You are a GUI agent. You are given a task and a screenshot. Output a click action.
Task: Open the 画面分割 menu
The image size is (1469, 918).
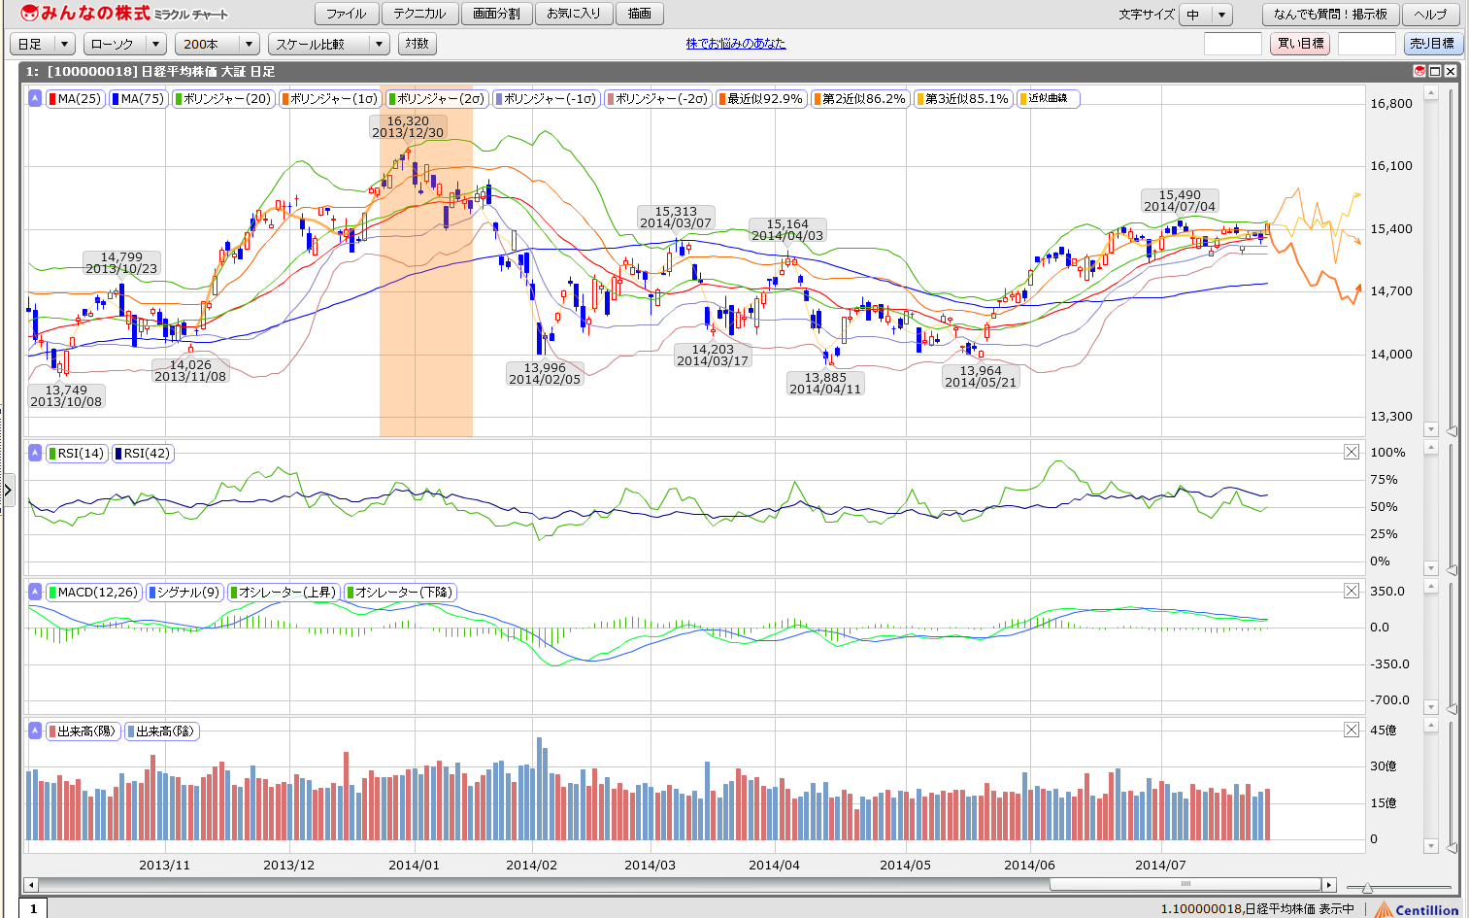click(496, 14)
